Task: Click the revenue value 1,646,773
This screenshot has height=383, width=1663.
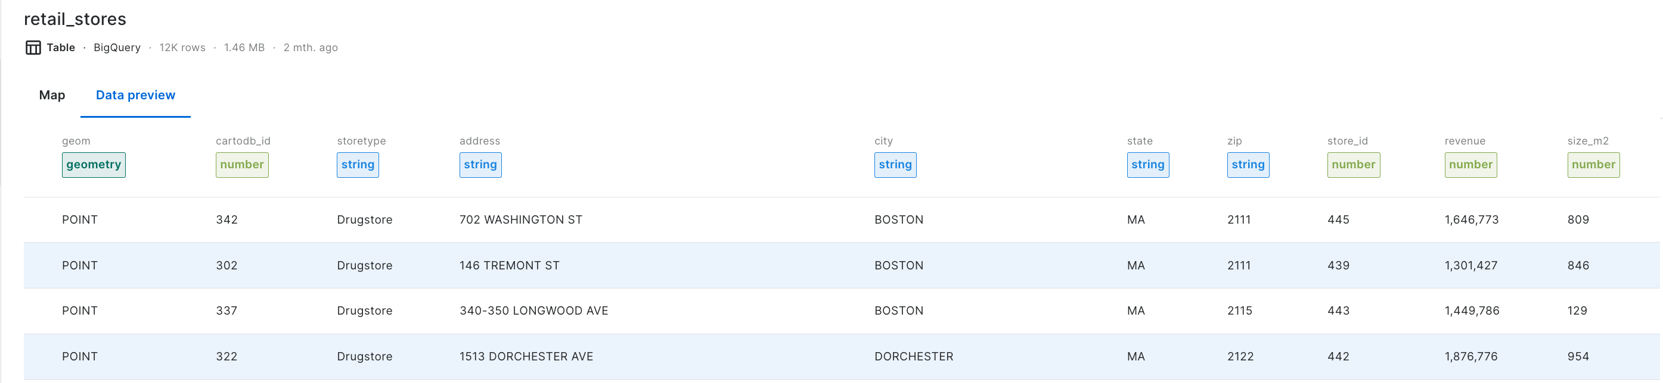Action: coord(1471,220)
